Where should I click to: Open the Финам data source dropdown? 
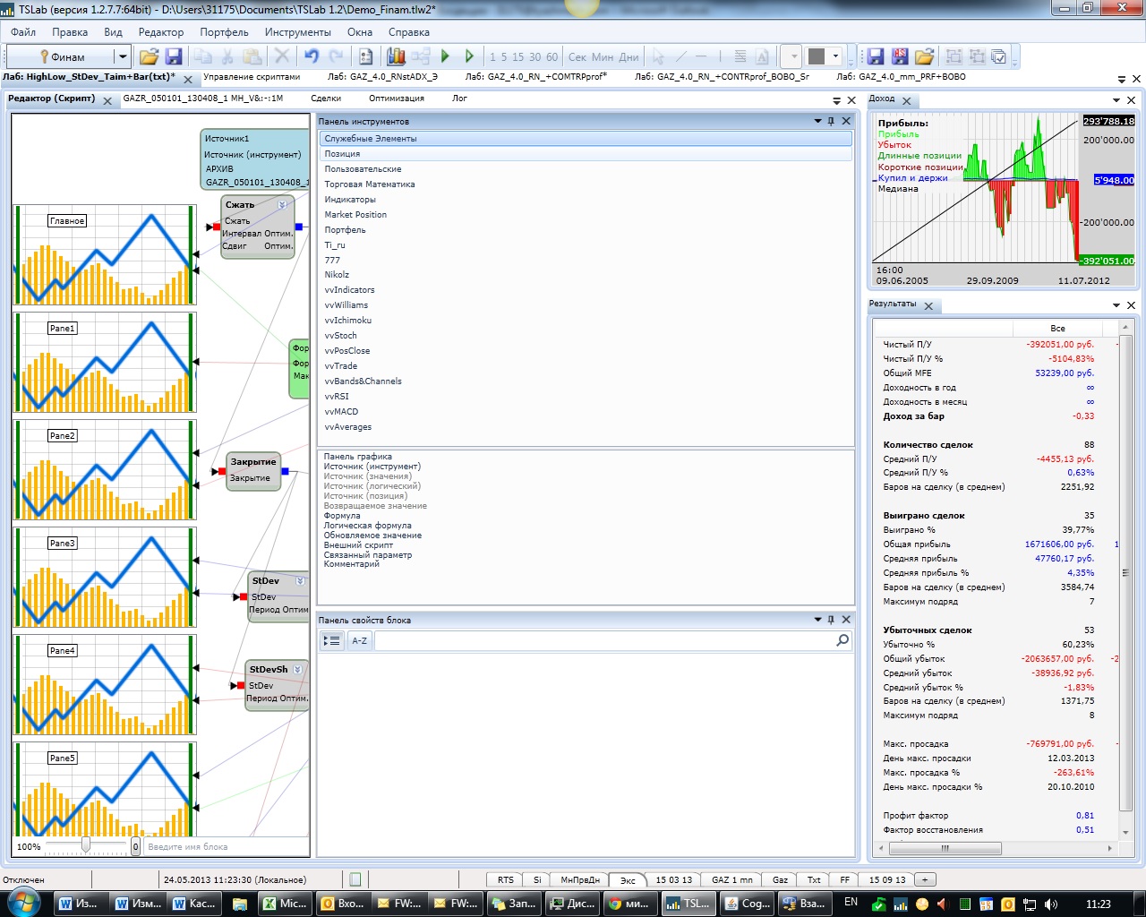(x=123, y=56)
